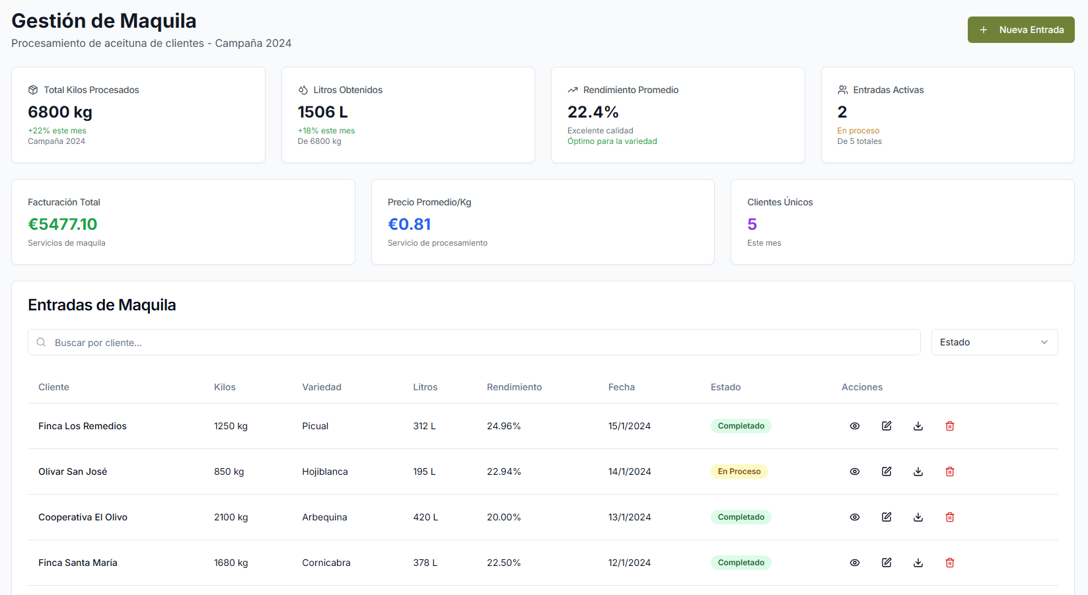This screenshot has width=1088, height=595.
Task: Download the Finca Los Remedios record
Action: (x=918, y=426)
